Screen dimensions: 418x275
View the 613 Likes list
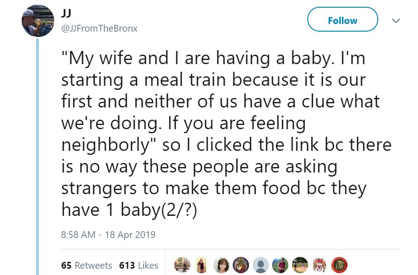coord(138,266)
